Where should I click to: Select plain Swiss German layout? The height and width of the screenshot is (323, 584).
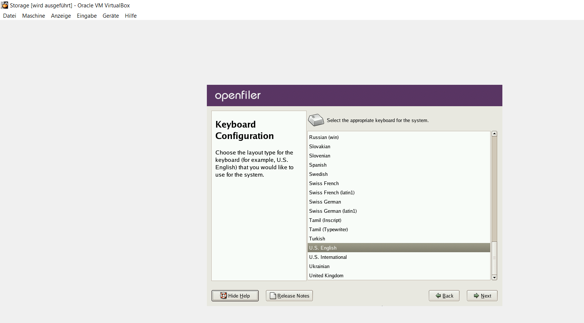point(399,202)
